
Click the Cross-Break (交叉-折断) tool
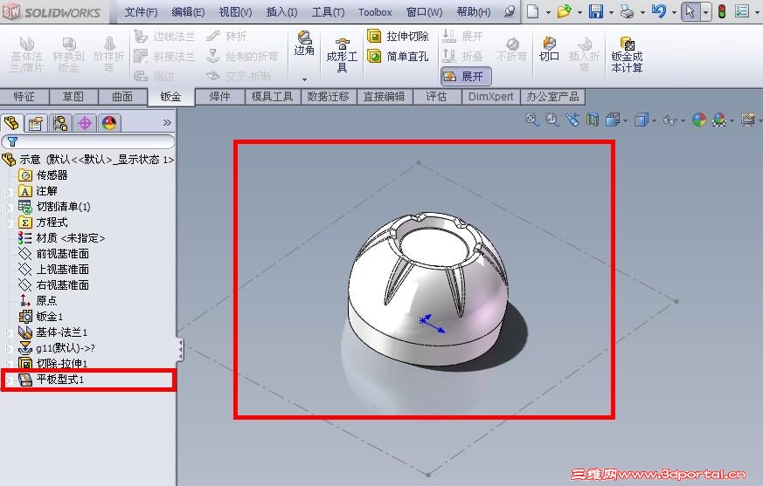click(x=239, y=76)
